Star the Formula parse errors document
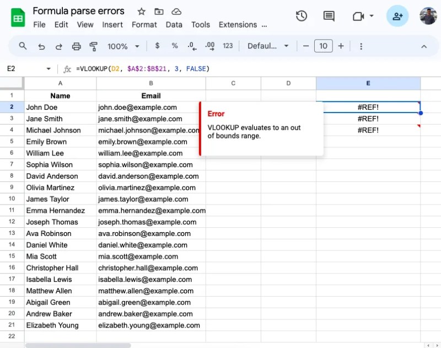The image size is (441, 348). tap(142, 12)
